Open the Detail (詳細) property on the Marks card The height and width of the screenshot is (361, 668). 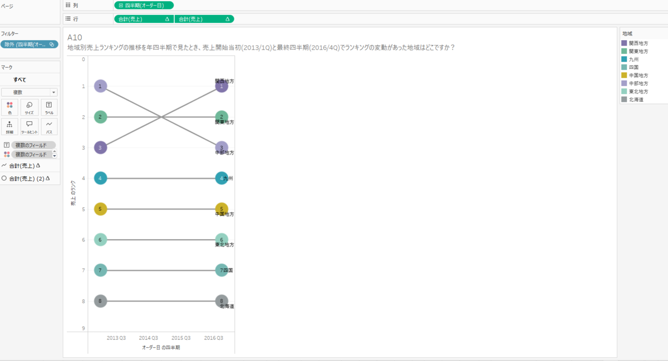9,126
